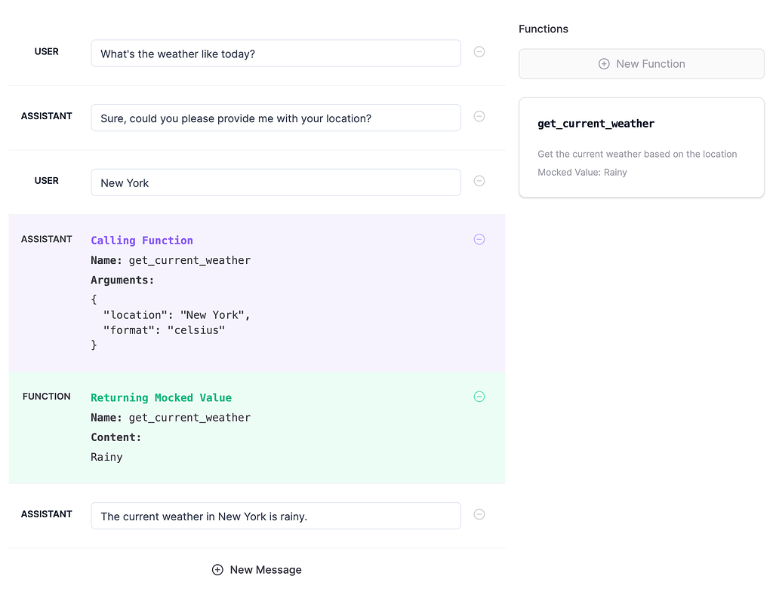Image resolution: width=773 pixels, height=610 pixels.
Task: Delete the Calling Function assistant block
Action: pyautogui.click(x=479, y=239)
